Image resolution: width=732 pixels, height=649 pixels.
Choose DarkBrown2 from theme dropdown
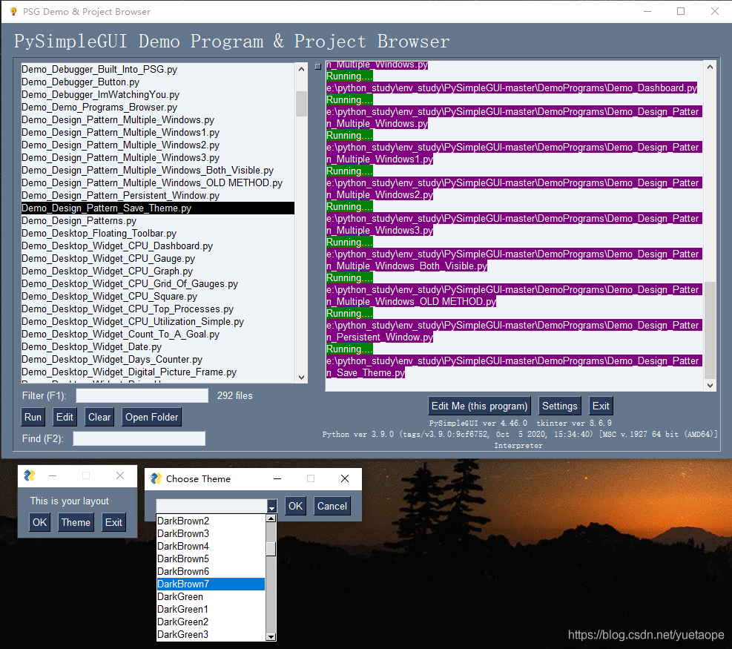(211, 521)
